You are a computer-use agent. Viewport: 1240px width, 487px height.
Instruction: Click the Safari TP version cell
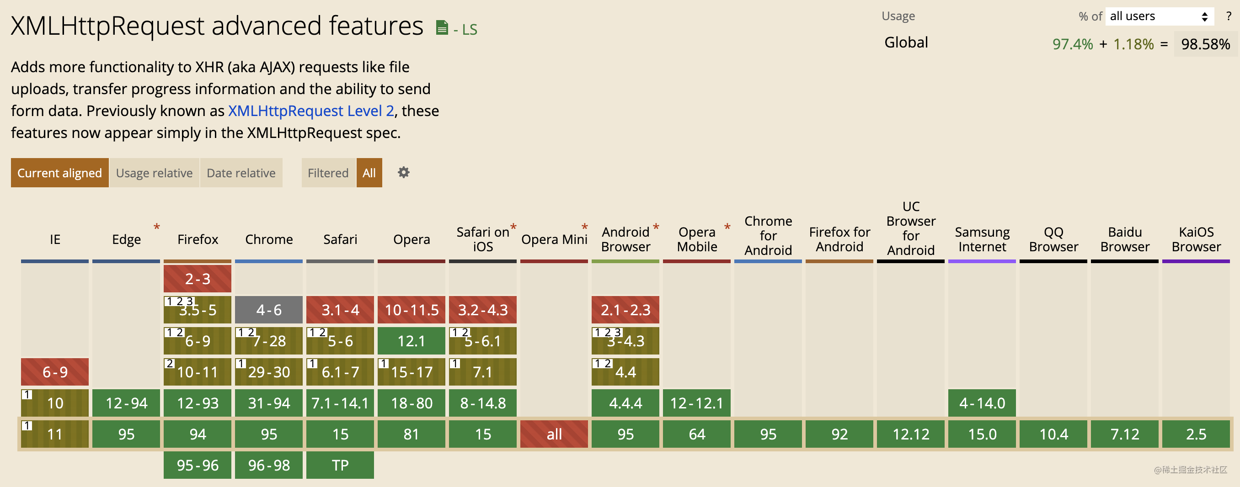[340, 465]
